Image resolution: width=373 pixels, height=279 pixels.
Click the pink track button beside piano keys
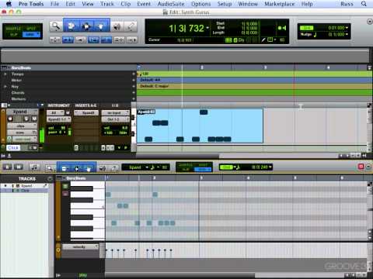point(65,193)
